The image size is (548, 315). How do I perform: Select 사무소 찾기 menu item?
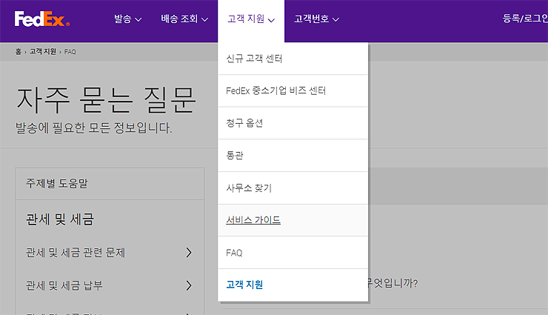click(x=293, y=188)
